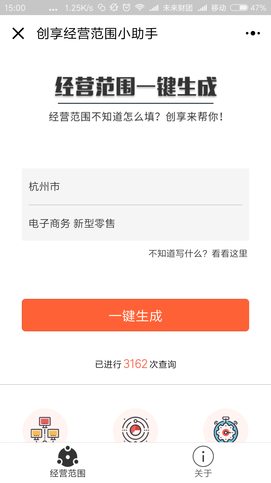Tap the 创享经营范围小助手 page title
The height and width of the screenshot is (483, 271).
point(97,33)
